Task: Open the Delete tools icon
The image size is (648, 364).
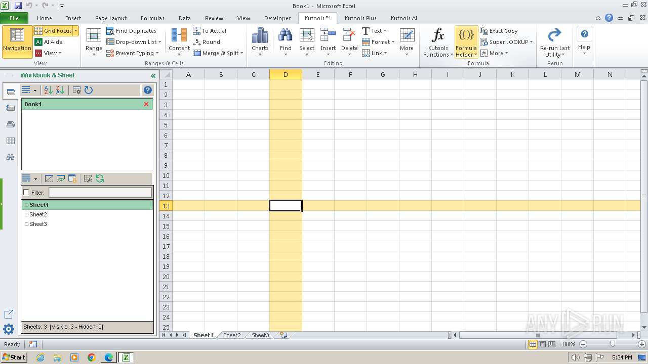Action: (349, 40)
